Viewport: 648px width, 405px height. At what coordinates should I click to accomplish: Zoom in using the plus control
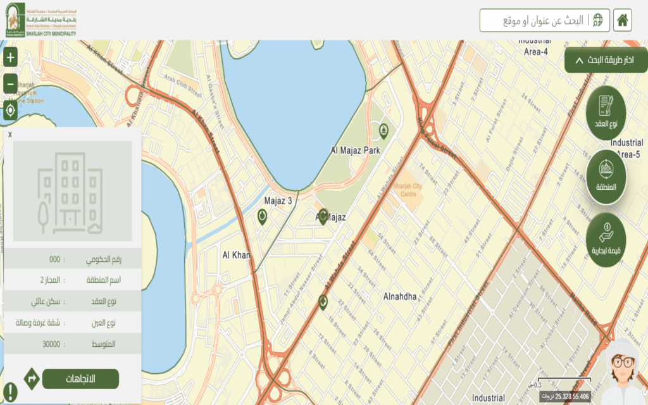pyautogui.click(x=9, y=58)
